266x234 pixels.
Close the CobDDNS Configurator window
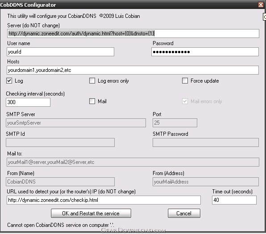coord(261,4)
